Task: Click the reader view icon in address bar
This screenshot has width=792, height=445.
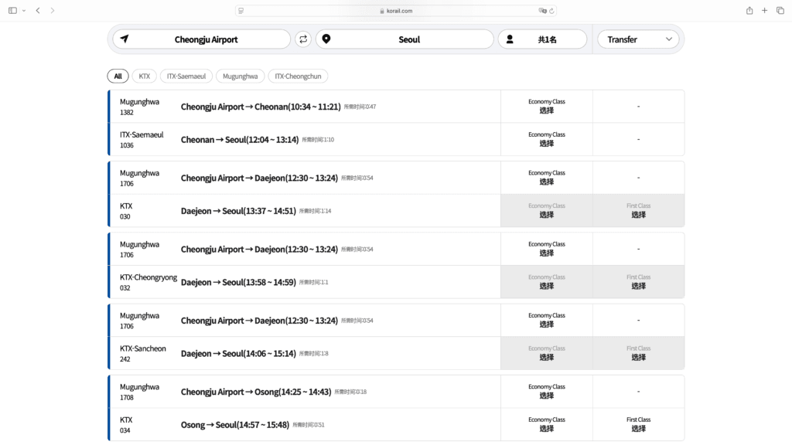Action: (242, 11)
